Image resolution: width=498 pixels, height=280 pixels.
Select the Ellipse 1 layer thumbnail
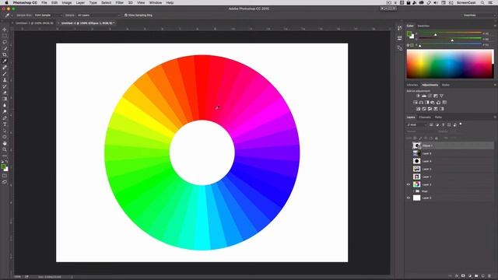point(417,145)
